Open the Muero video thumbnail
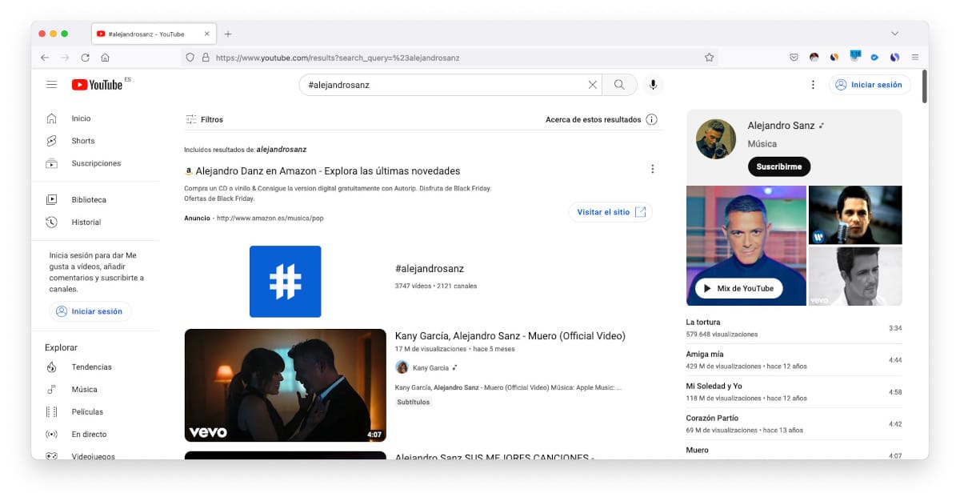The width and height of the screenshot is (960, 501). tap(286, 385)
